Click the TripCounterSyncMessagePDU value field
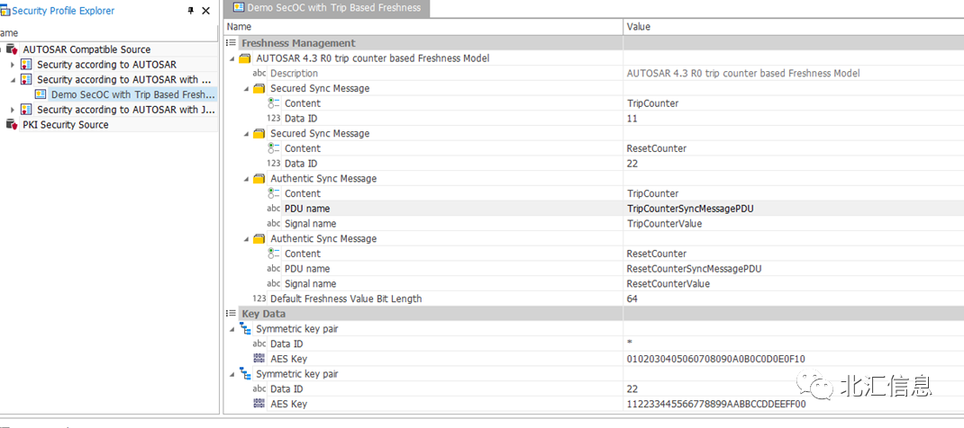 tap(689, 209)
